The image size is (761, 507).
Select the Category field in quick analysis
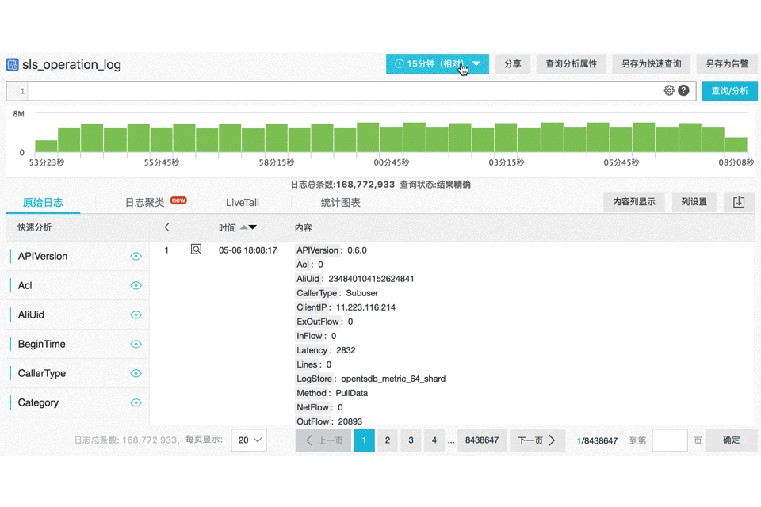point(38,402)
